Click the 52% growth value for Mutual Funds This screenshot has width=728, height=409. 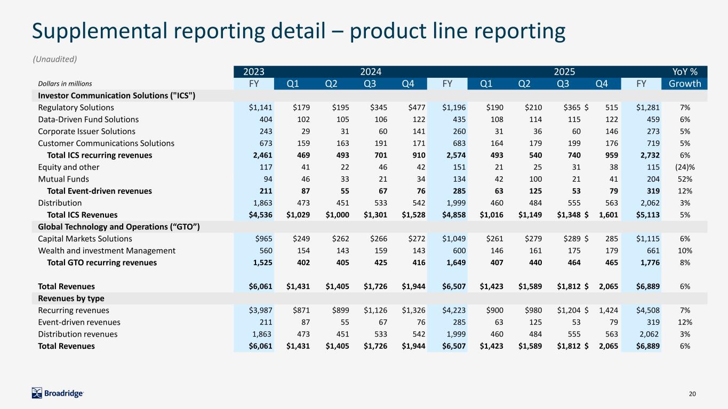pos(684,179)
